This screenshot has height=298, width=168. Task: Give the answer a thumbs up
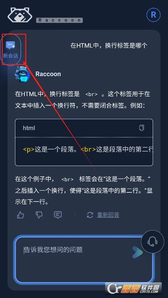tap(20, 215)
